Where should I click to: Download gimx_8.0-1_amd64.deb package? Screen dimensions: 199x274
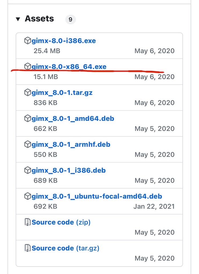tap(73, 119)
